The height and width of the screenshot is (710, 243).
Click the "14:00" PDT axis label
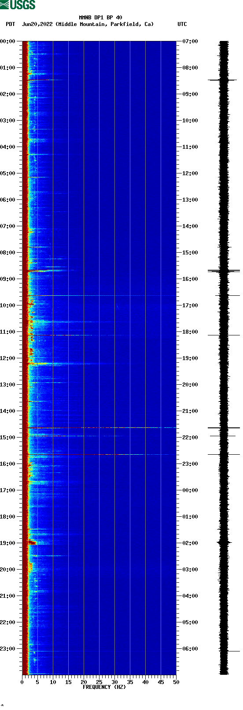point(7,411)
